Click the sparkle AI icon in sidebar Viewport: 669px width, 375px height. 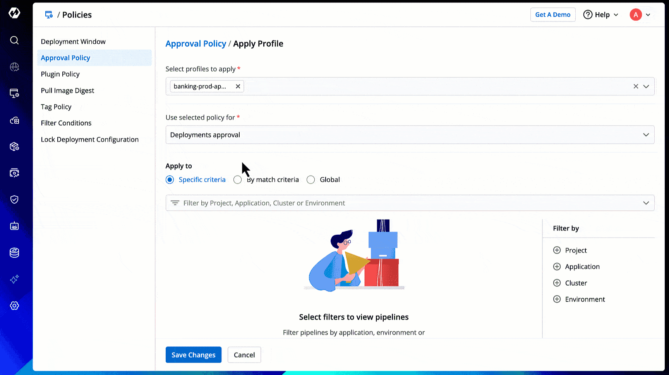click(14, 279)
